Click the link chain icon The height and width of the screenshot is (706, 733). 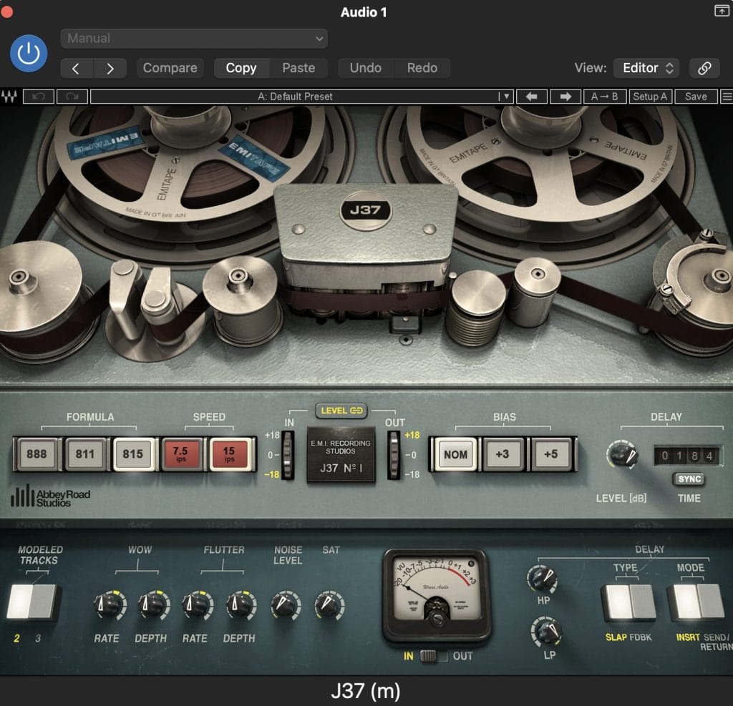click(704, 68)
